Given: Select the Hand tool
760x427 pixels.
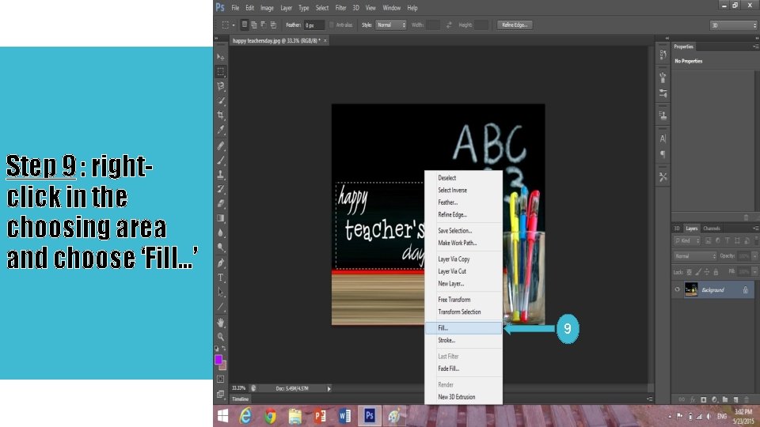Looking at the screenshot, I should click(221, 322).
